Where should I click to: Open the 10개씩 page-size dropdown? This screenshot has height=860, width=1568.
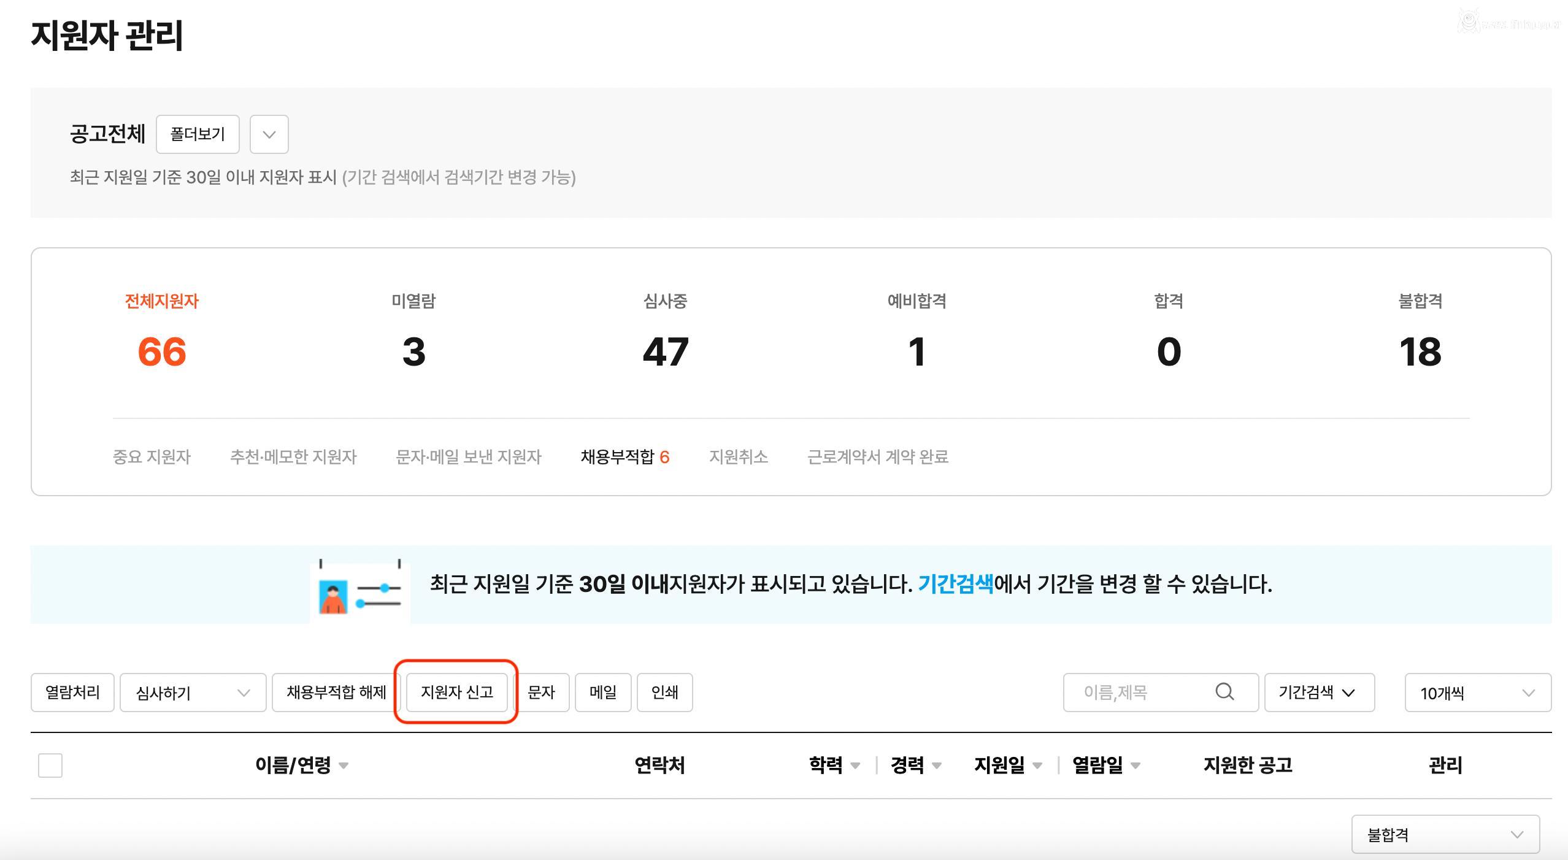pos(1477,693)
